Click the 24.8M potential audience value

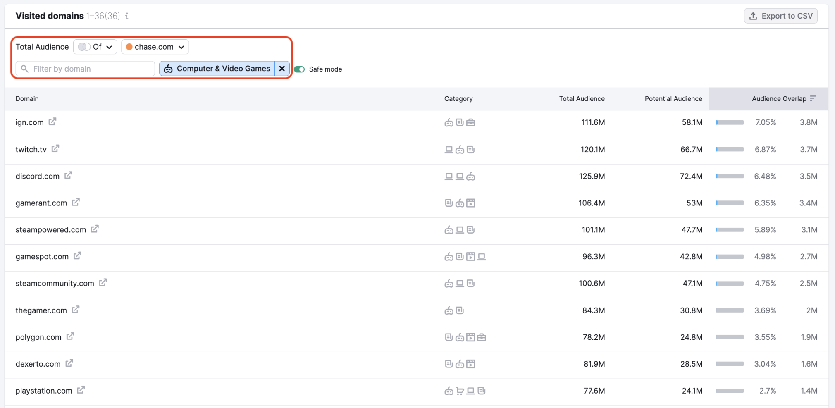click(x=691, y=337)
